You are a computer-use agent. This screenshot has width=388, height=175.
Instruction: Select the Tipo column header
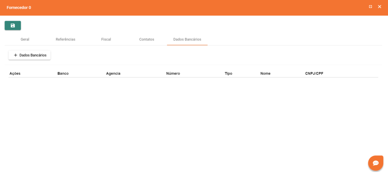pos(228,73)
